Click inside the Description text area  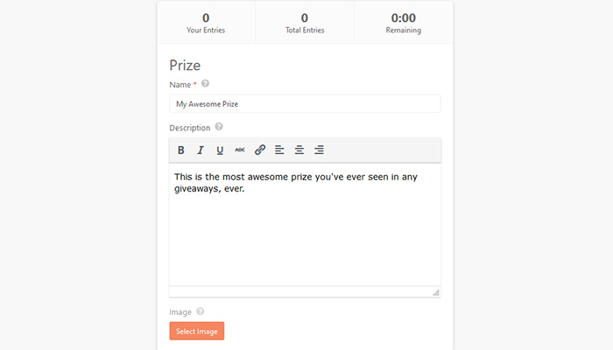click(x=305, y=225)
